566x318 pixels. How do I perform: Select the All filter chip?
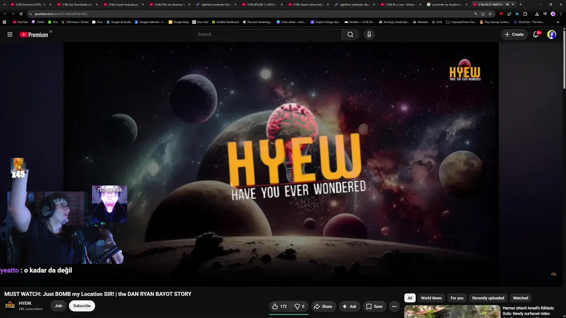click(x=410, y=298)
